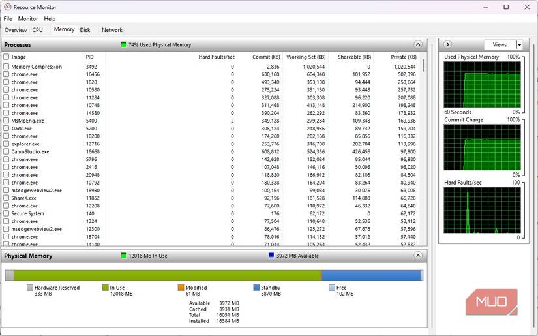Click the Total 16051 MB value
Screen dimensions: 538x336
pos(228,314)
